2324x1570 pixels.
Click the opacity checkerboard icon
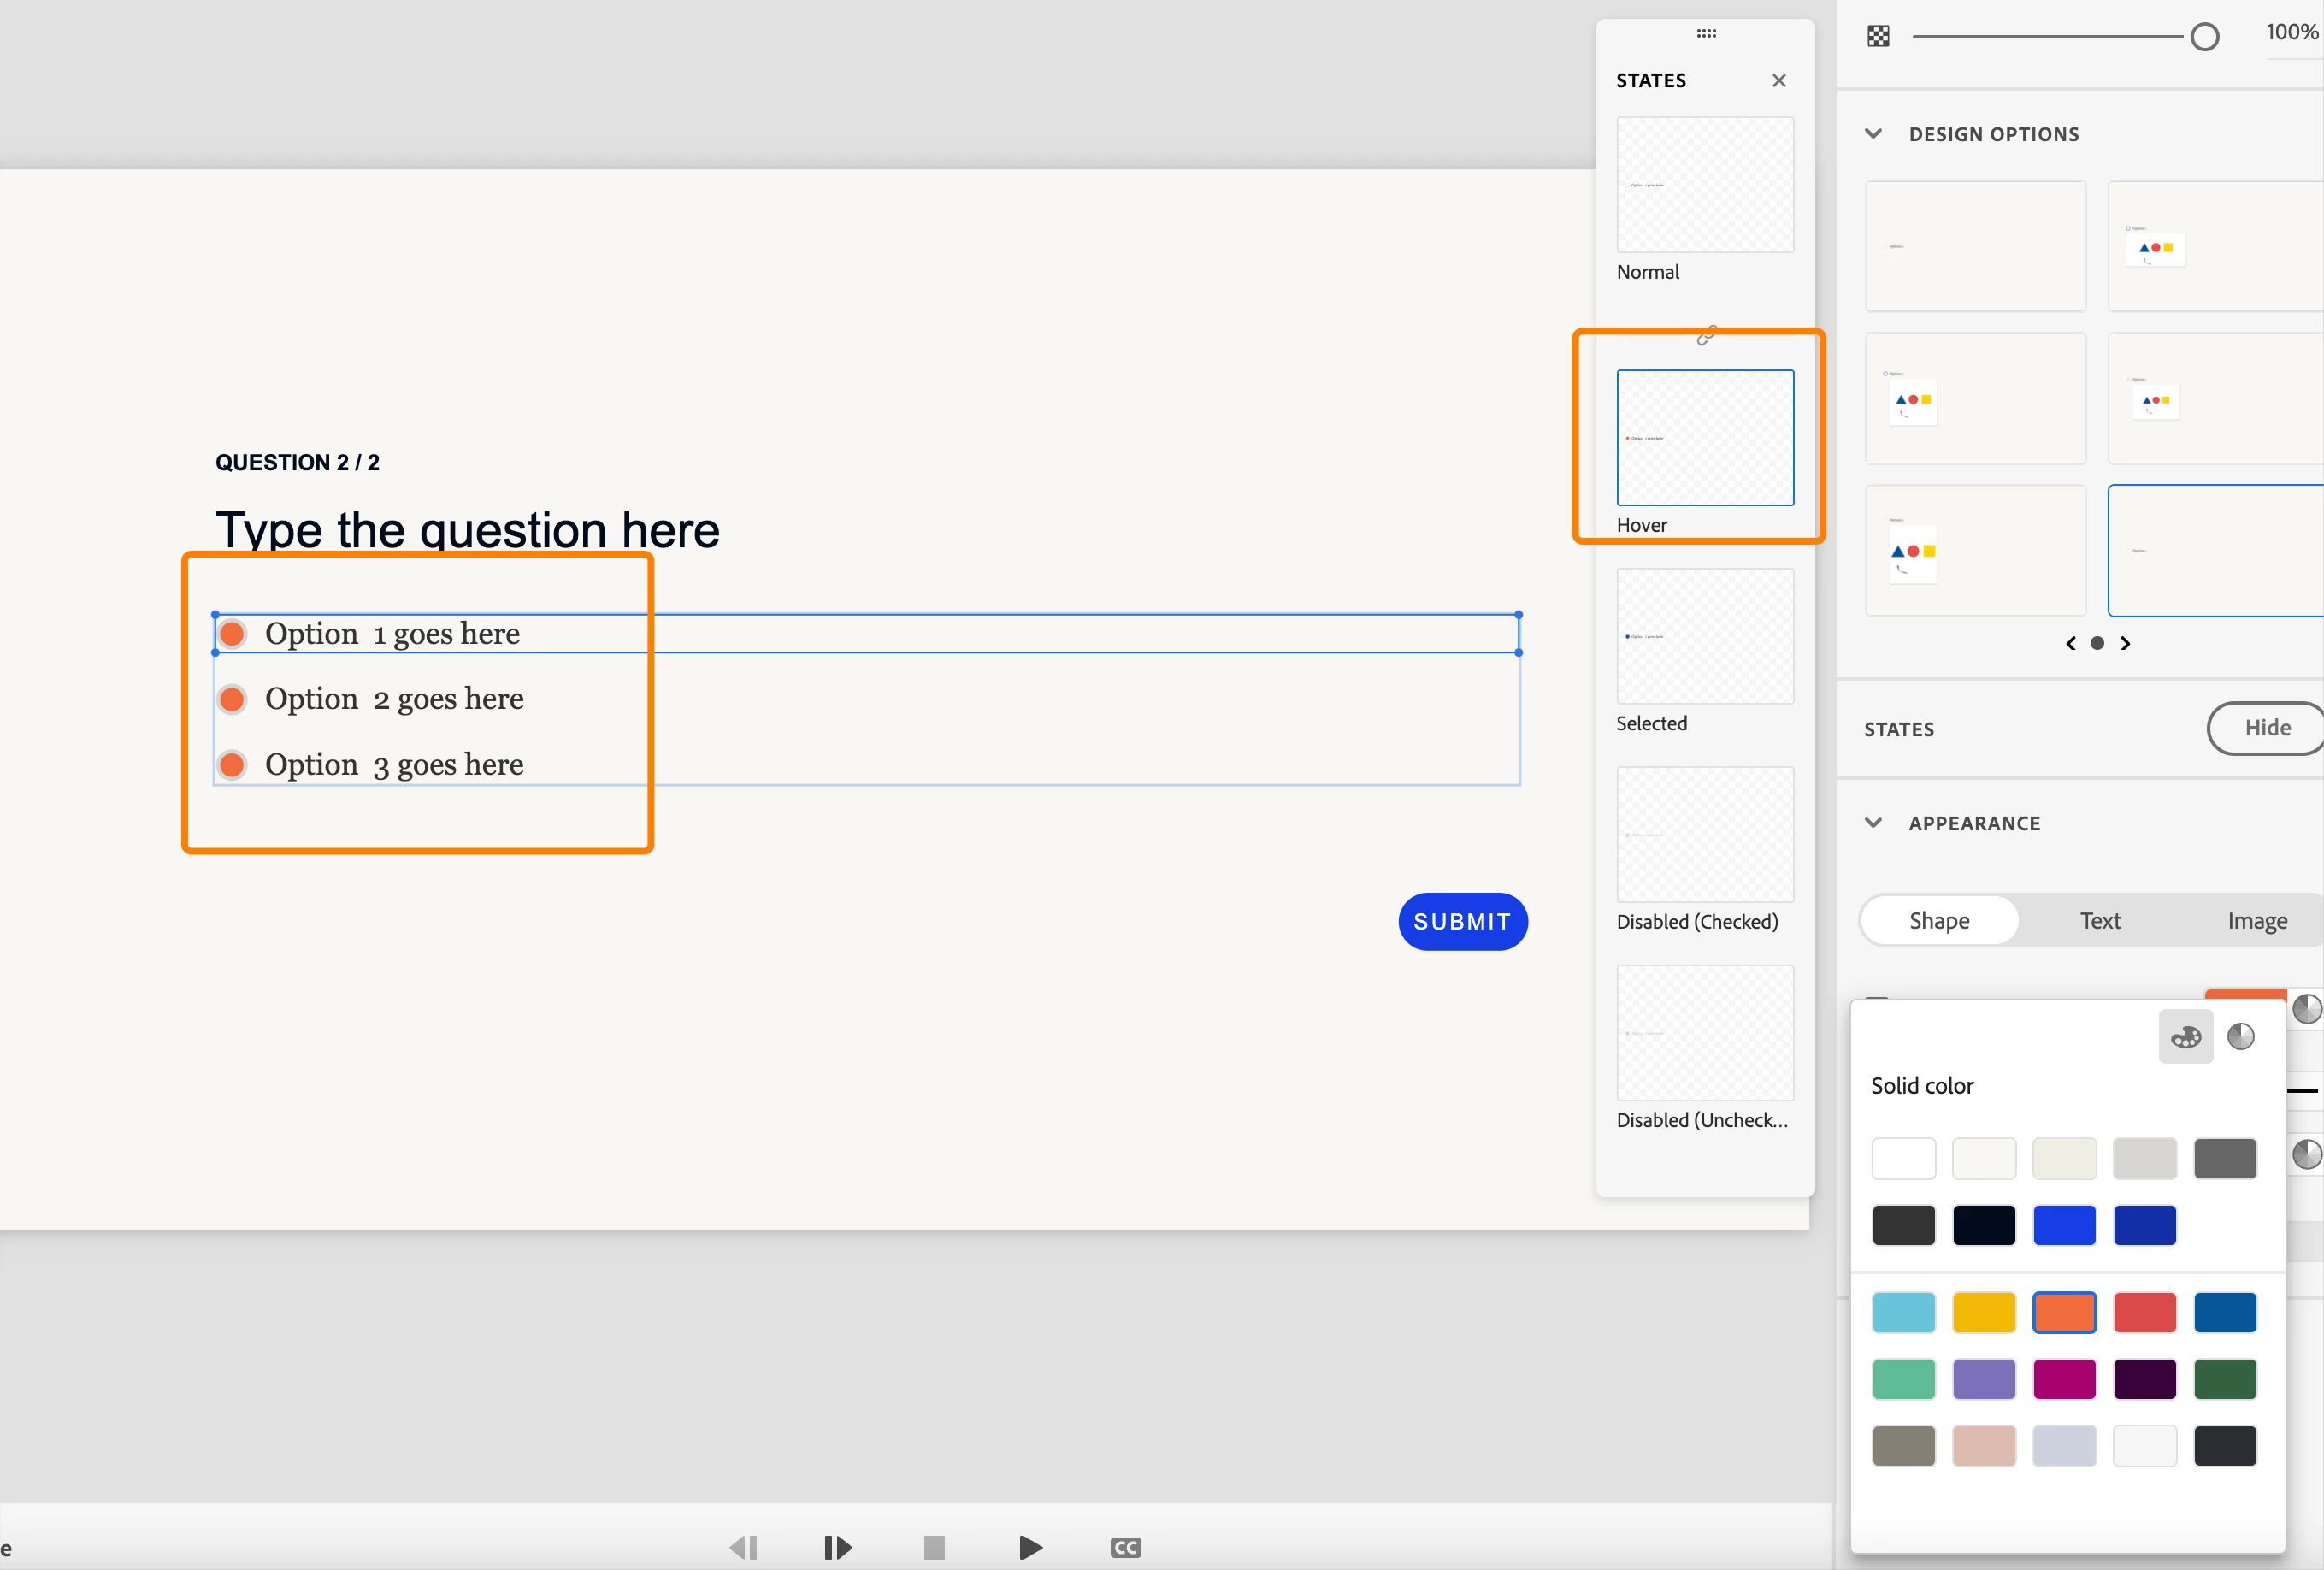pyautogui.click(x=1878, y=36)
